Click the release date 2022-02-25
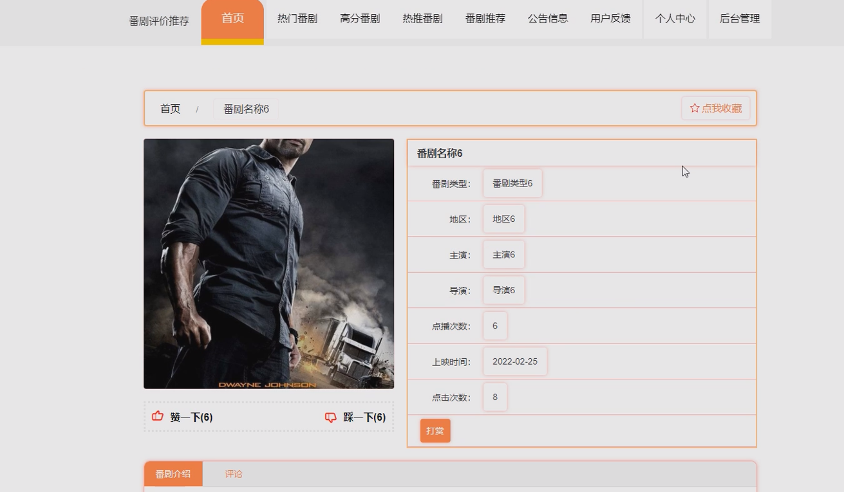This screenshot has width=844, height=492. tap(515, 361)
